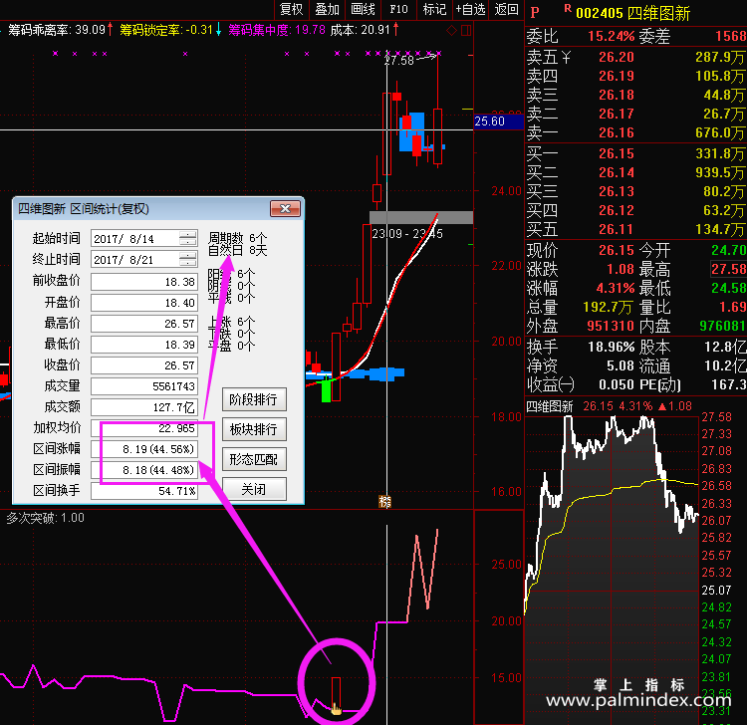Click the 加权均价 value 22.965
Viewport: 747px width, 725px height.
pyautogui.click(x=143, y=428)
